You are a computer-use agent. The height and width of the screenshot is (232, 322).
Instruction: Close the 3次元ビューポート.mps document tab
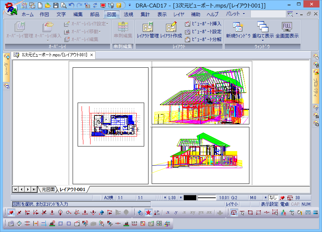tap(92, 55)
